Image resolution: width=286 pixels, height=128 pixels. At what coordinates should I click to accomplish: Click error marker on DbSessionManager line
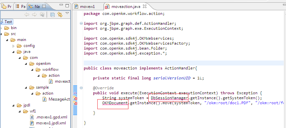(x=75, y=98)
